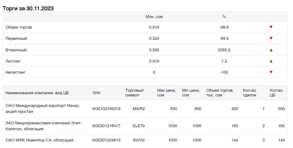Click ISIN KG0201218417
The height and width of the screenshot is (148, 293).
pyautogui.click(x=106, y=126)
